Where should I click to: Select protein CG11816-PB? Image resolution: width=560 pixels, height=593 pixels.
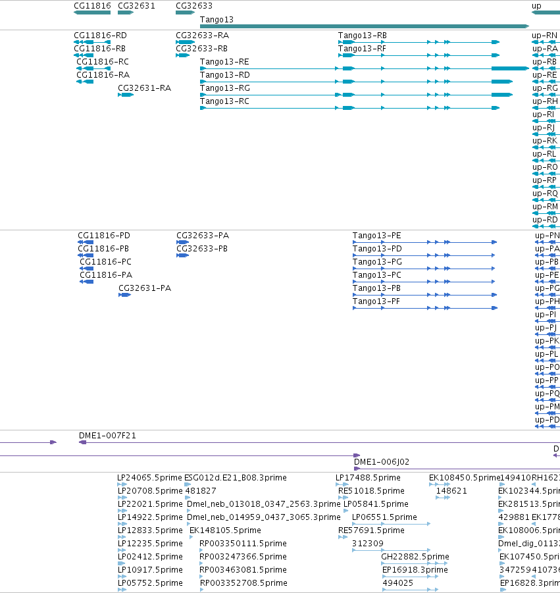coord(103,249)
